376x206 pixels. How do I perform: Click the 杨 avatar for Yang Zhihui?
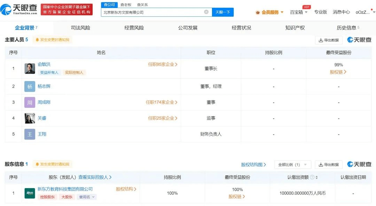[30, 86]
